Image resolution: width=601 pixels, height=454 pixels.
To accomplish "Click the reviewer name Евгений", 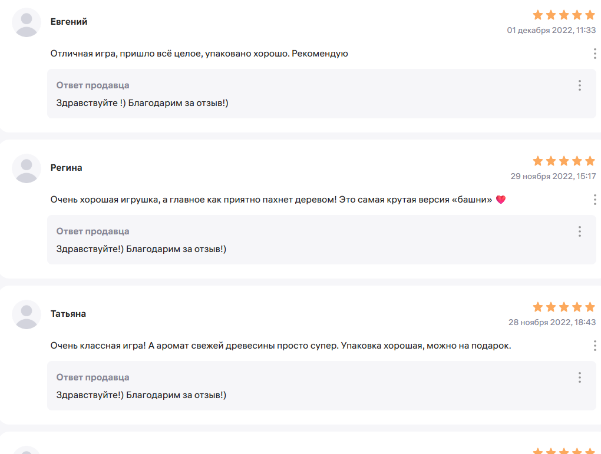I will click(x=69, y=22).
